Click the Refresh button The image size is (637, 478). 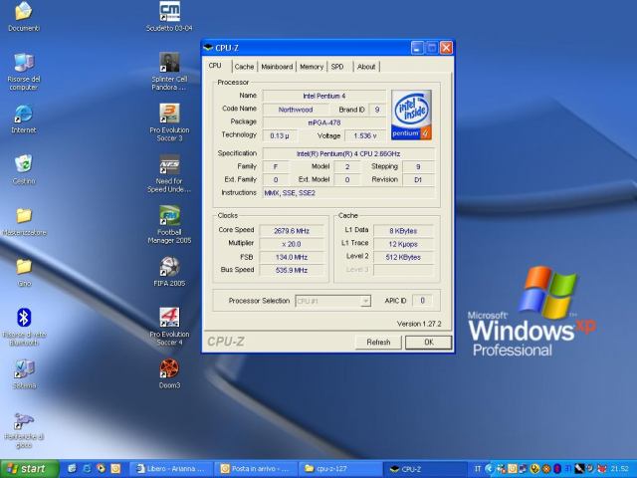click(378, 343)
